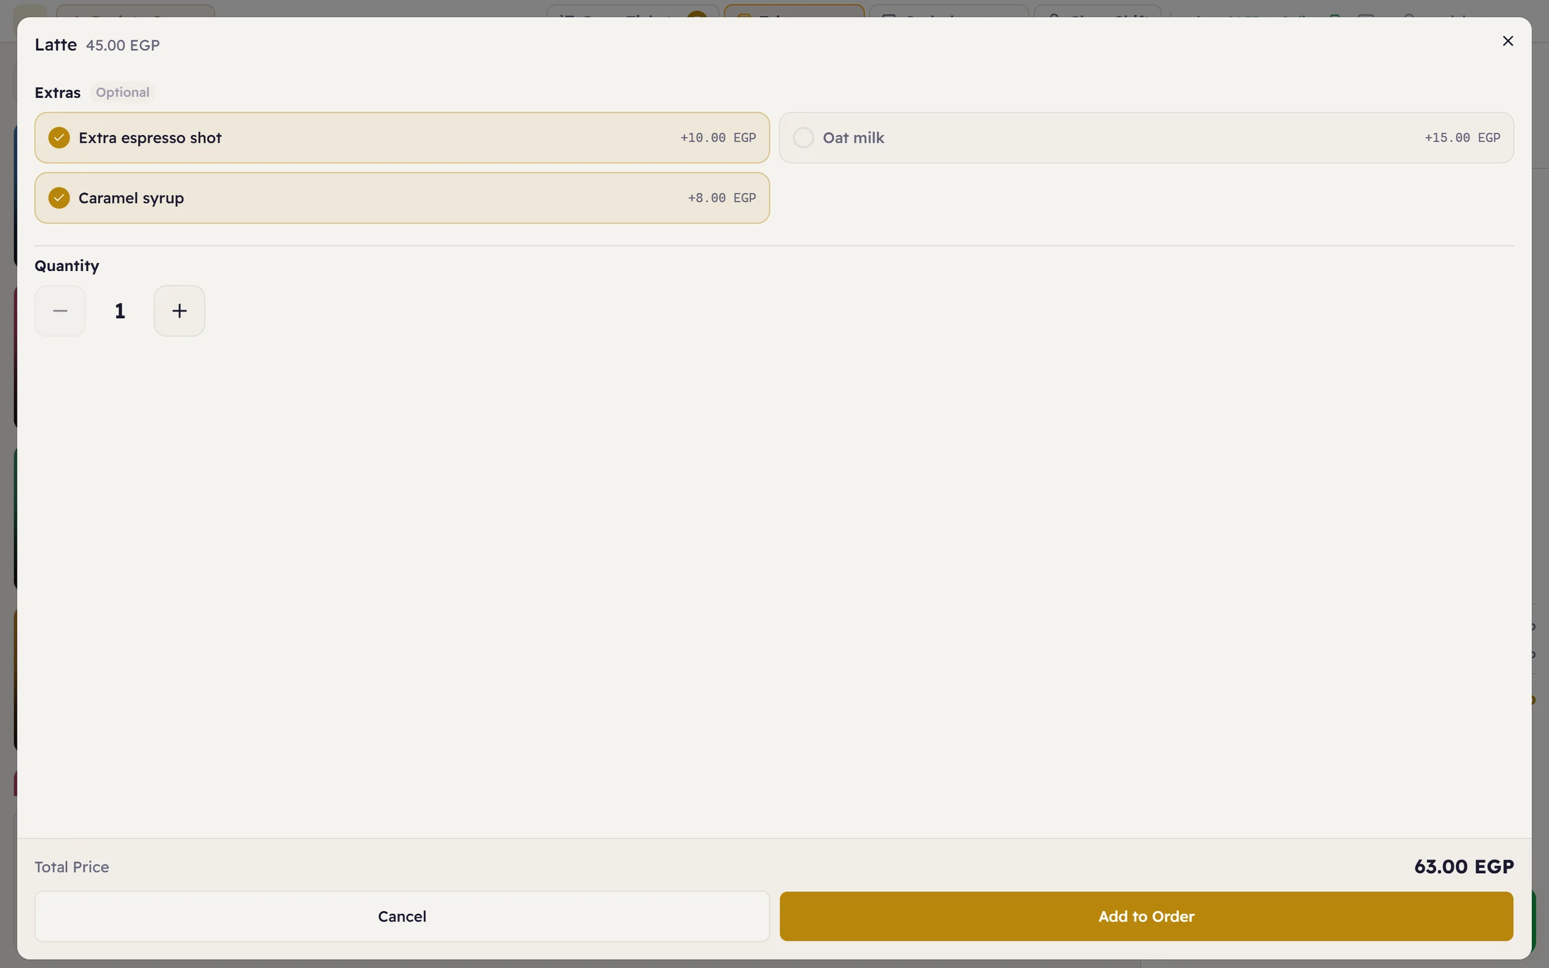Increase quantity with plus button
1549x968 pixels.
point(179,311)
